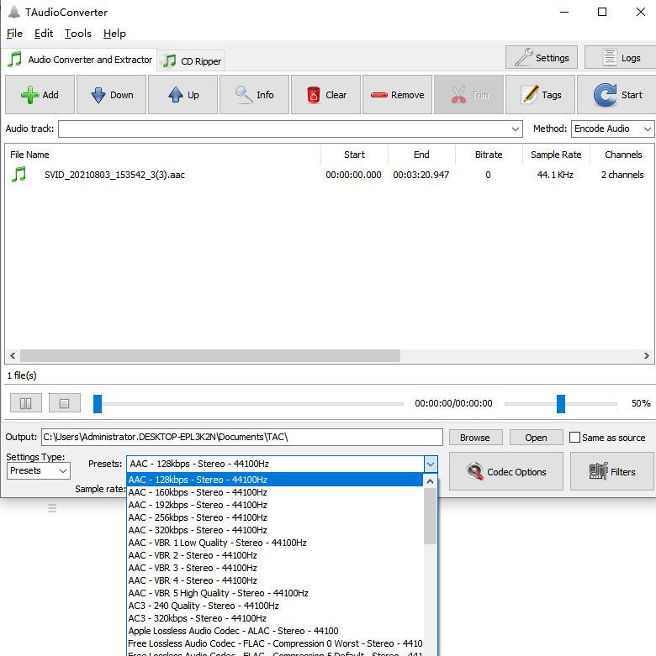This screenshot has height=656, width=656.
Task: Choose AC3 - 320kbps - Stereo preset
Action: (x=275, y=618)
